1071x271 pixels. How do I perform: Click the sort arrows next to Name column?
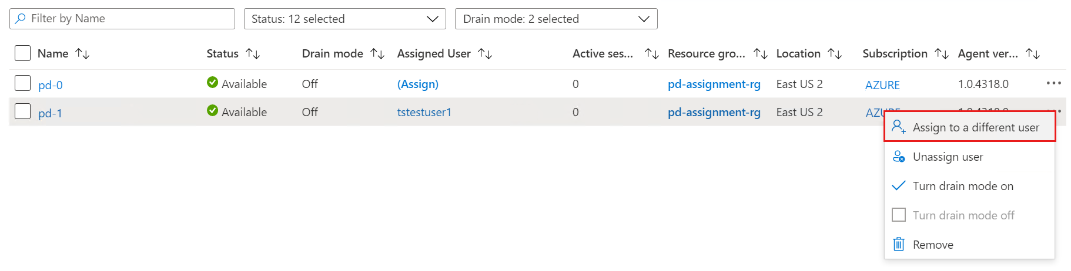(x=82, y=54)
